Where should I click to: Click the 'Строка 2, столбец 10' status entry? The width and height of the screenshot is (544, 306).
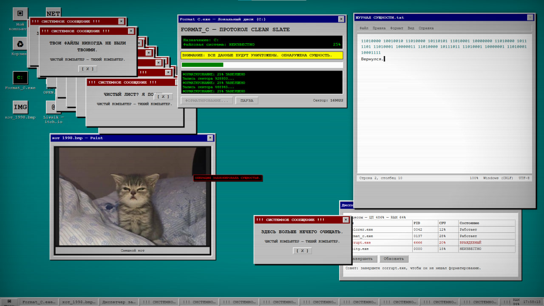381,178
